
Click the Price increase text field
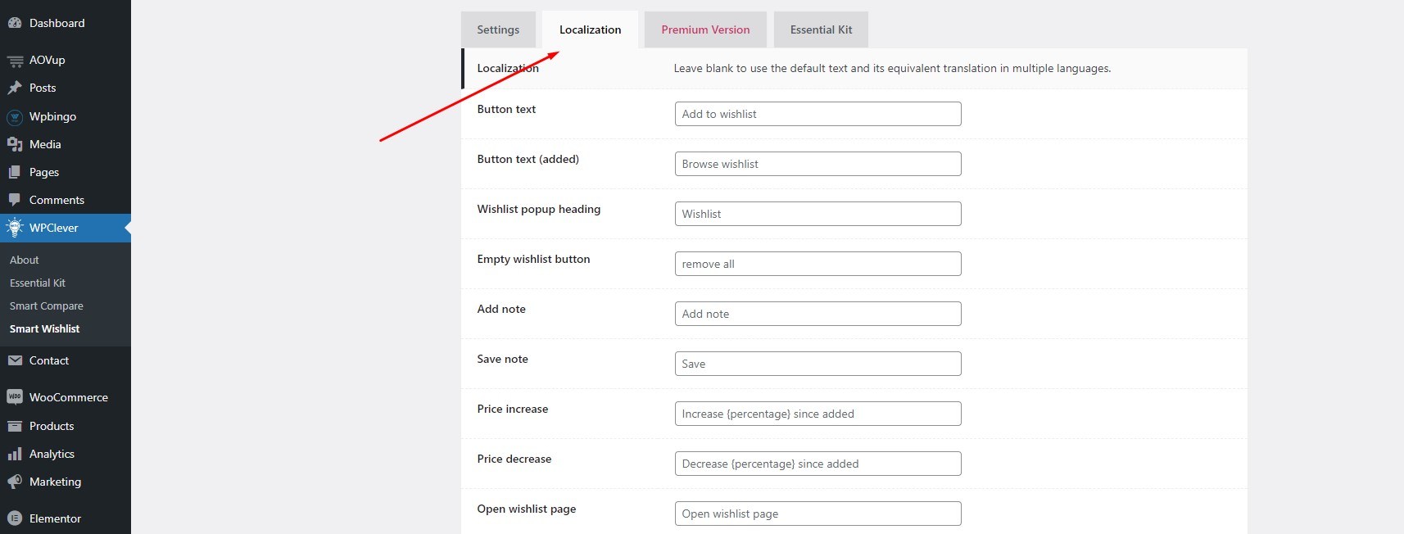pyautogui.click(x=817, y=414)
